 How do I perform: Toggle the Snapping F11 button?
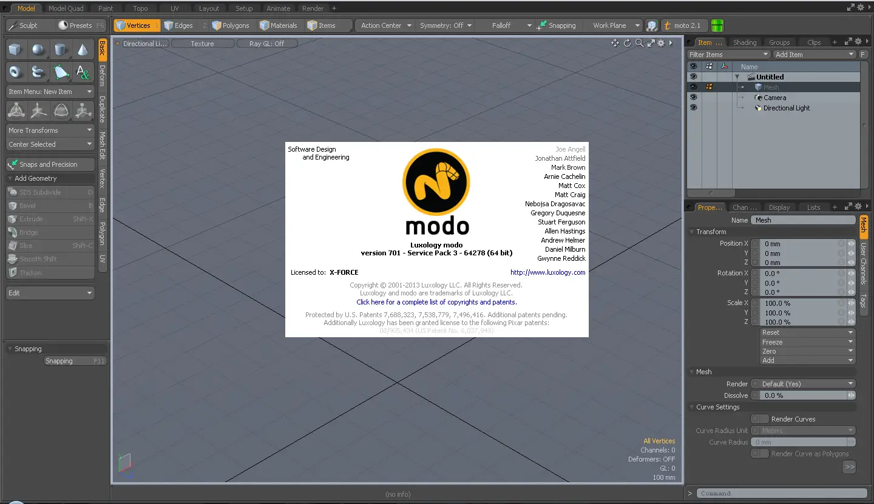coord(75,361)
